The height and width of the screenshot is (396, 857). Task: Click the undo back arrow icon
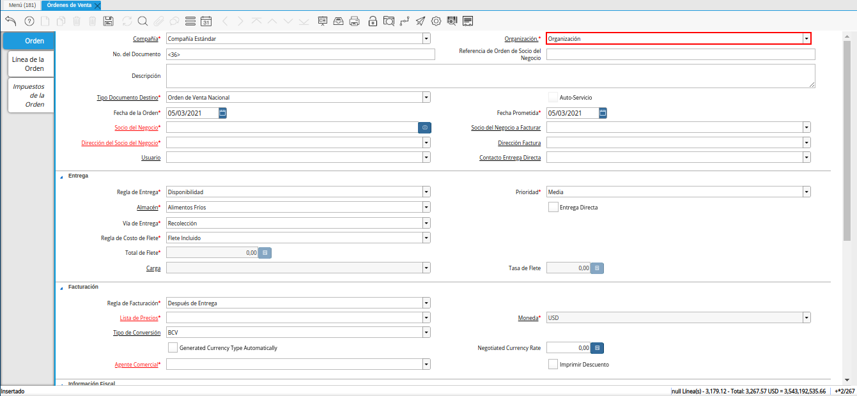point(11,21)
